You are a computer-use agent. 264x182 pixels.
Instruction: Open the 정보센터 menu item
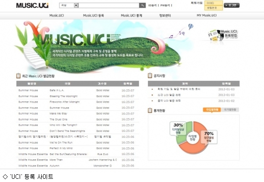pos(165,16)
